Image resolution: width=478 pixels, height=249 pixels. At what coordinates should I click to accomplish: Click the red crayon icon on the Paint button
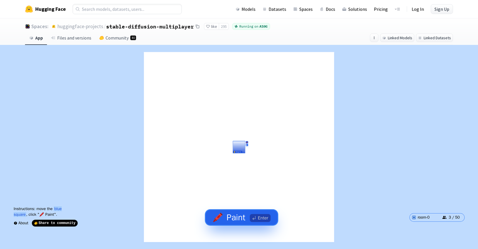coord(218,217)
